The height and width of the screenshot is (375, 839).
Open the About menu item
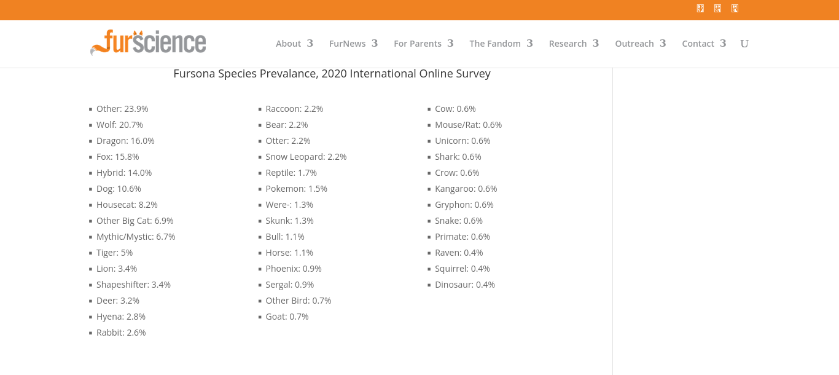click(x=288, y=44)
